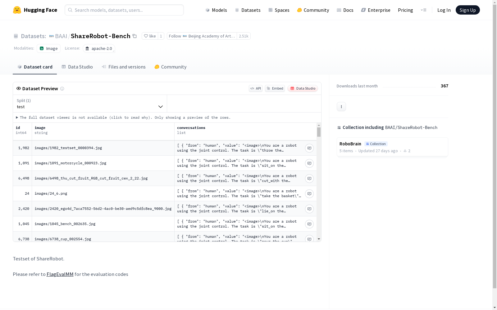The height and width of the screenshot is (310, 497).
Task: Select cell images/1982_testset_0000394.jpg
Action: pos(103,148)
